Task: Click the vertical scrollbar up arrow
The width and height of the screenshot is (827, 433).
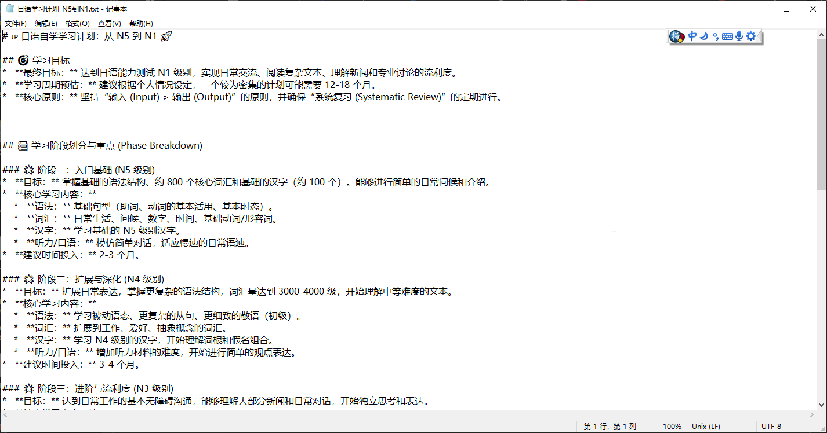Action: point(822,35)
